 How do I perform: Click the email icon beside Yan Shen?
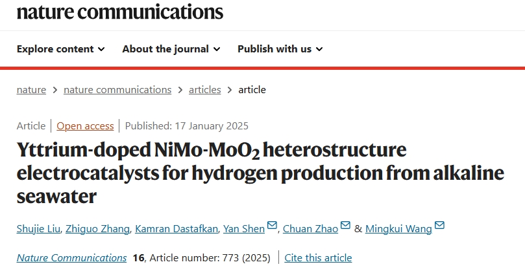[x=272, y=225]
